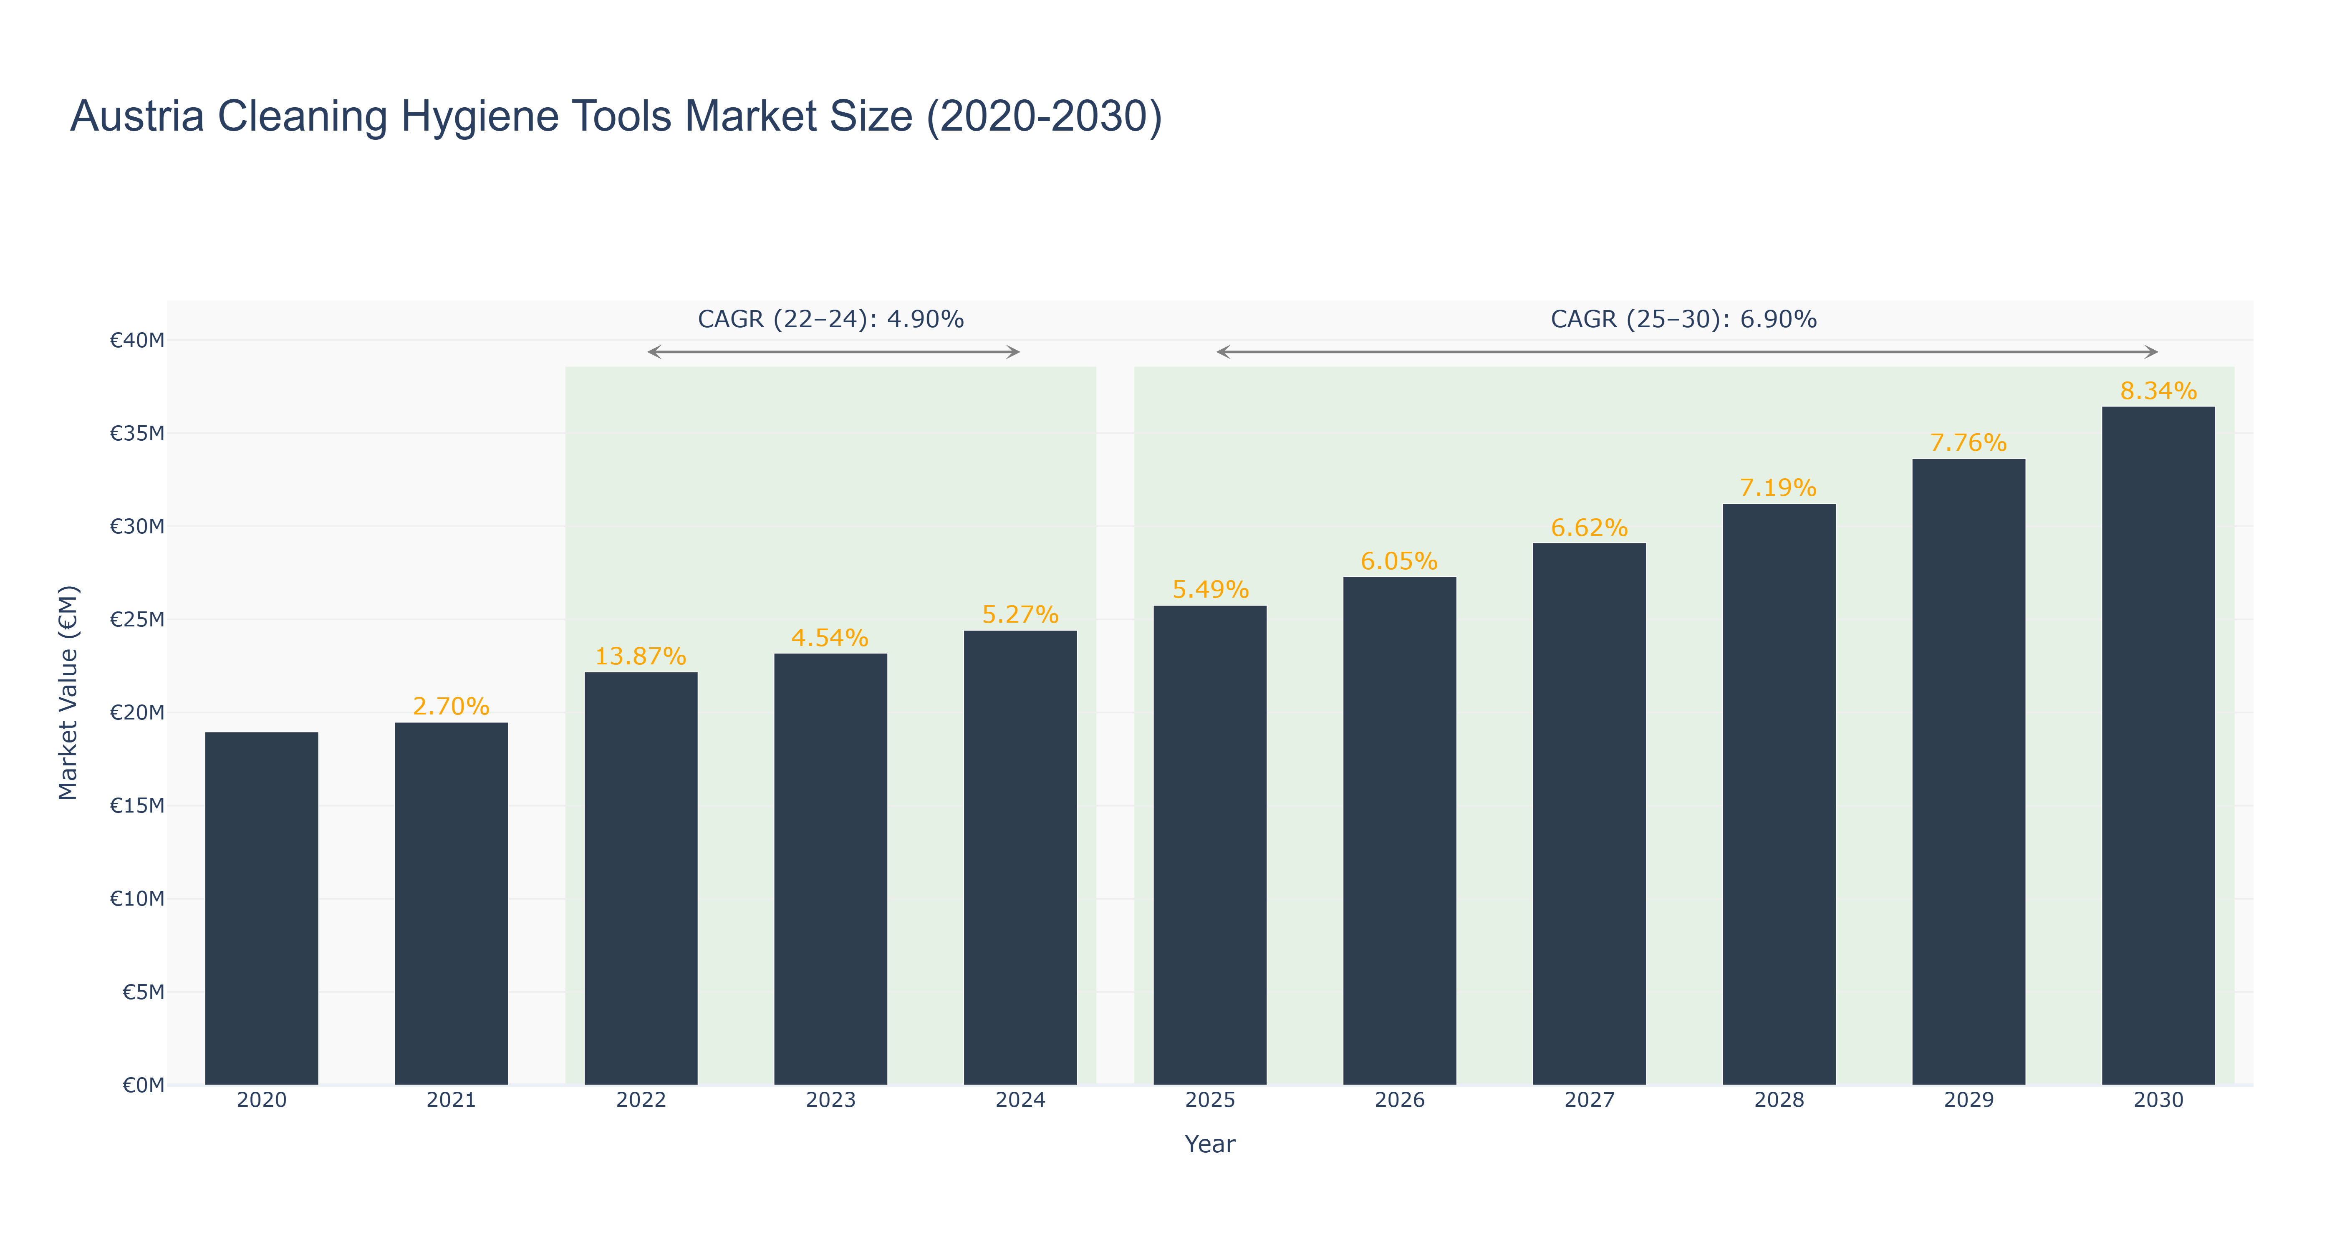Click the 2023 x-axis label
The width and height of the screenshot is (2337, 1252).
point(830,1101)
